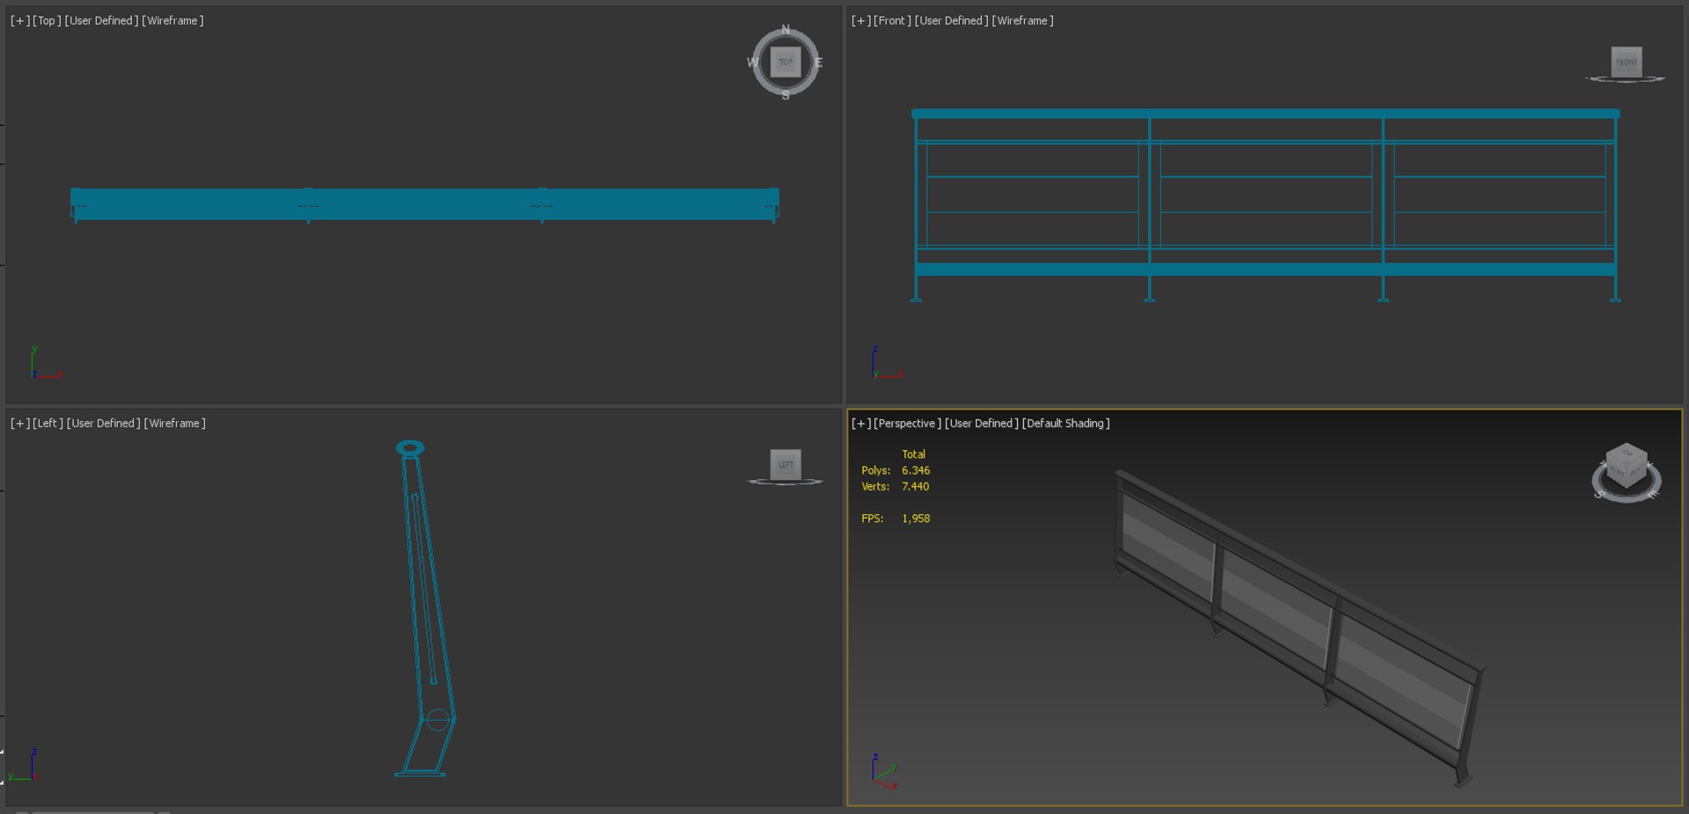Open the [Top] point-of-view menu
This screenshot has height=814, width=1689.
coord(47,20)
